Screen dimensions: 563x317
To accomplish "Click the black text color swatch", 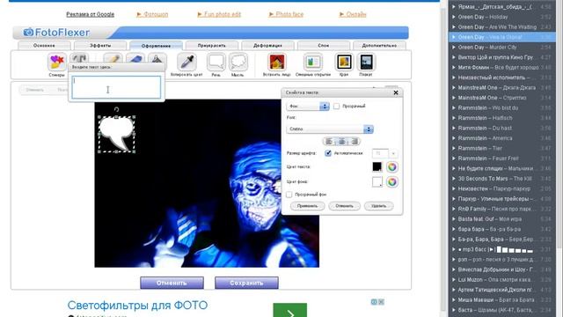I will 377,166.
